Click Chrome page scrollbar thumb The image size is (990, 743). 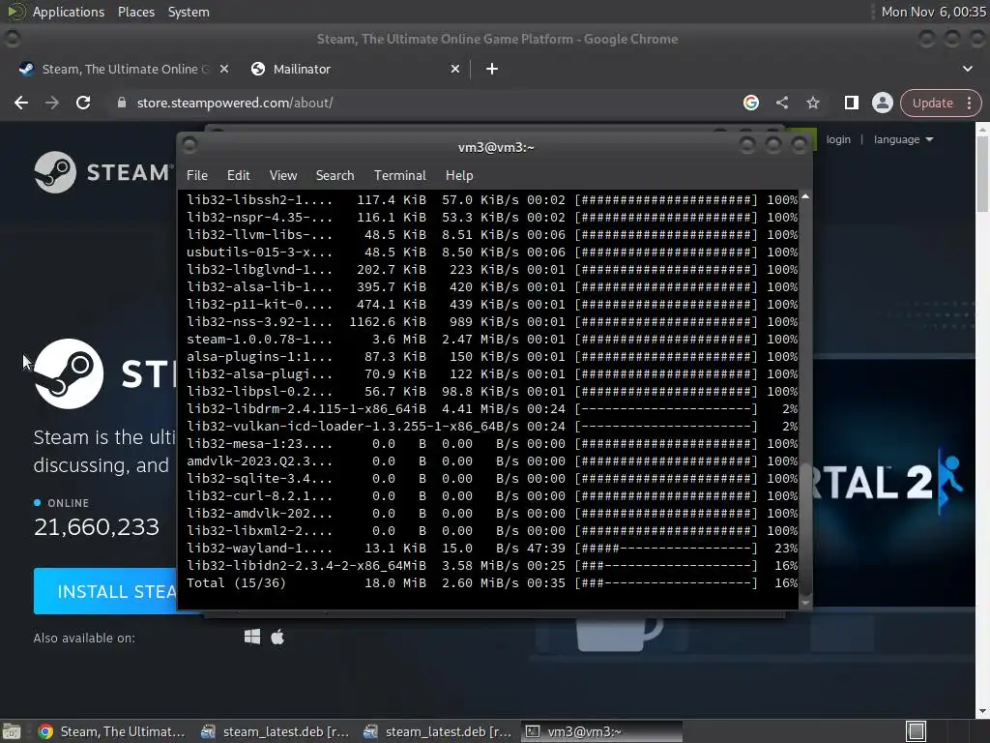click(982, 174)
